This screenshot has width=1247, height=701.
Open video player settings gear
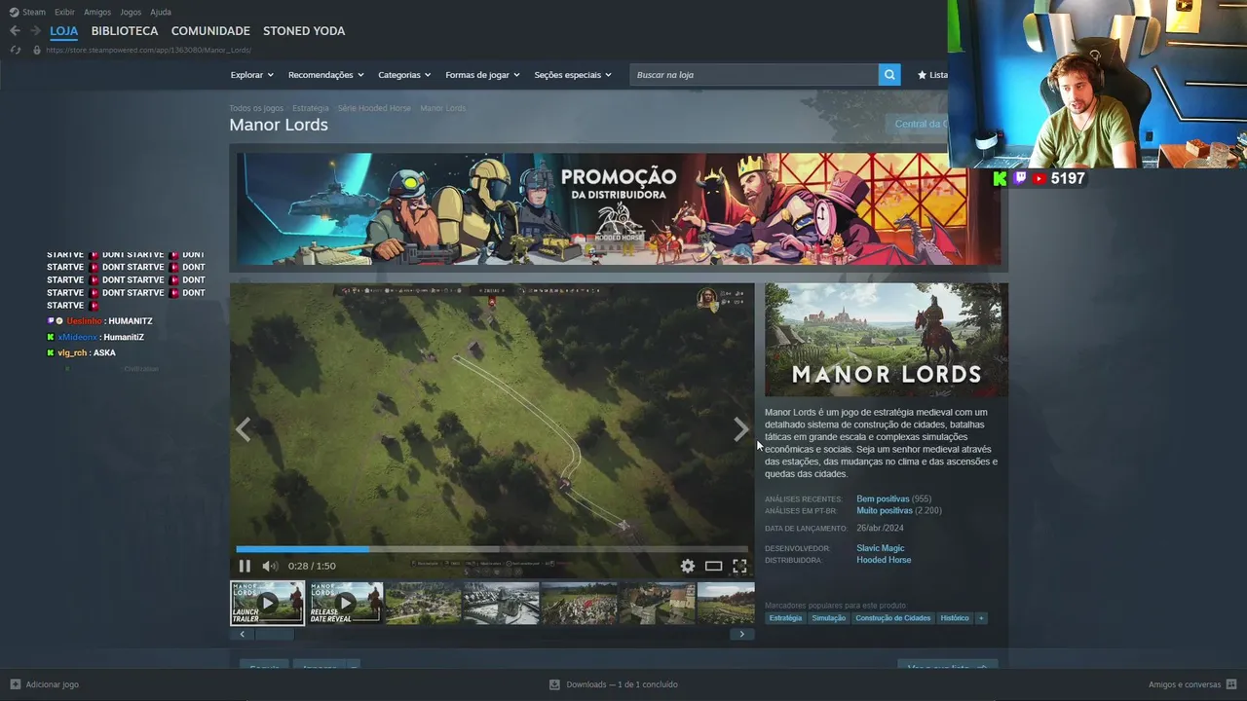point(688,566)
